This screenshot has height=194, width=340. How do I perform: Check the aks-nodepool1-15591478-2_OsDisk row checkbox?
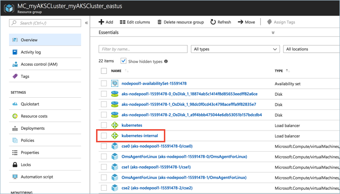point(104,115)
